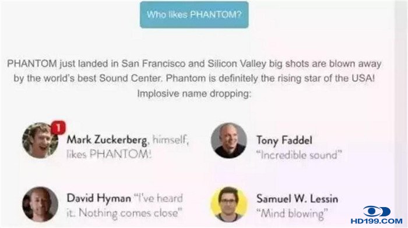The width and height of the screenshot is (408, 228).
Task: Click the Tony Faddel name text
Action: coord(284,141)
